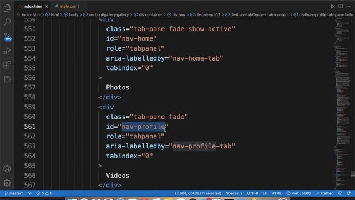
Task: Click div#nav-tabContent.tab-content breadcrumb
Action: tap(260, 15)
